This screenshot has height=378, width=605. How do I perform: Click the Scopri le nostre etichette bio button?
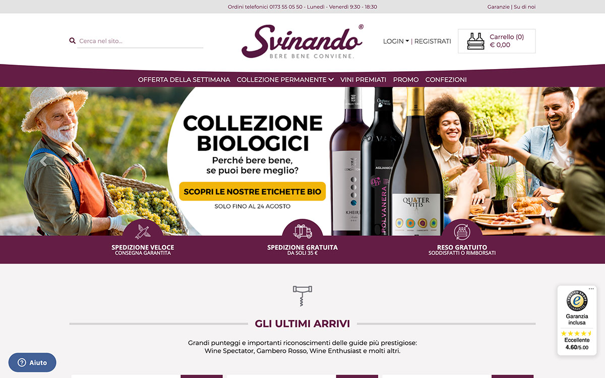pos(253,192)
